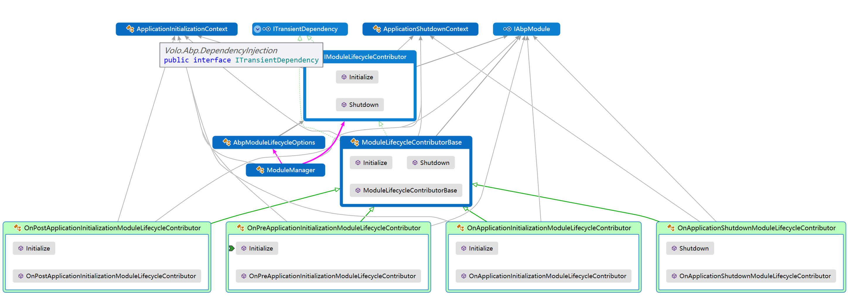
Task: Select Shutdown in OnApplicationShutdownModuleLifecycleContributor group
Action: tap(693, 248)
